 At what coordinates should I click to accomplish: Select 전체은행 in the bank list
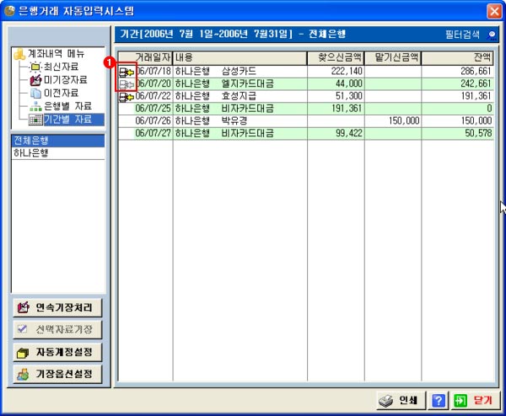[x=58, y=141]
